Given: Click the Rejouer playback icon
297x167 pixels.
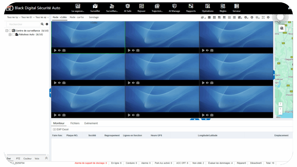Looking at the screenshot, I should 142,8.
